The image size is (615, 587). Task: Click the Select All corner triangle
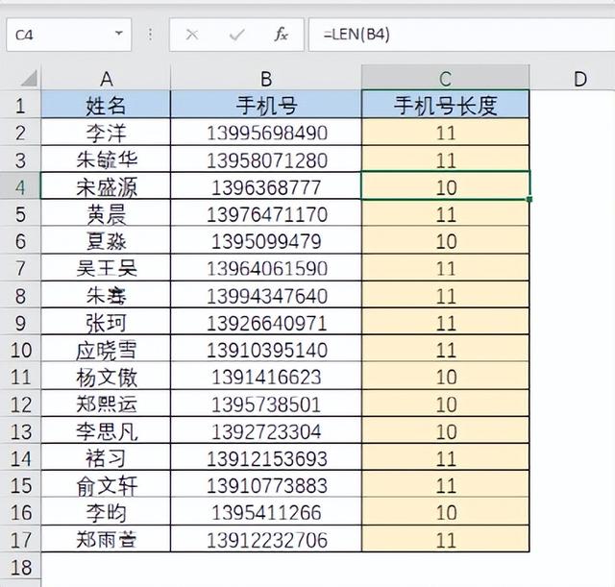(x=29, y=78)
